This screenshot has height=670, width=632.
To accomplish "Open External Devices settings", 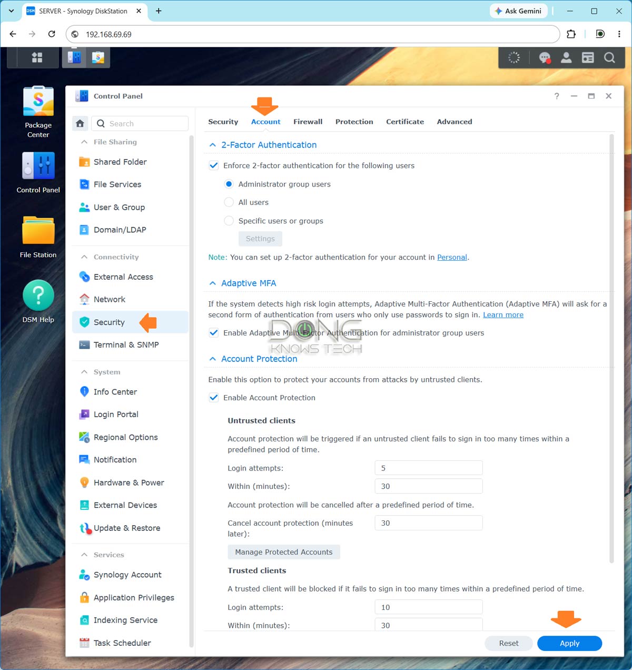I will pyautogui.click(x=130, y=505).
